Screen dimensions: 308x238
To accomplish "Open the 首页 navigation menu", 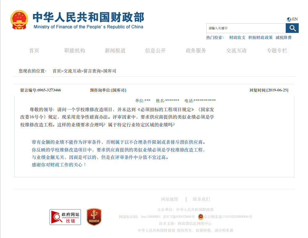I will (x=34, y=51).
